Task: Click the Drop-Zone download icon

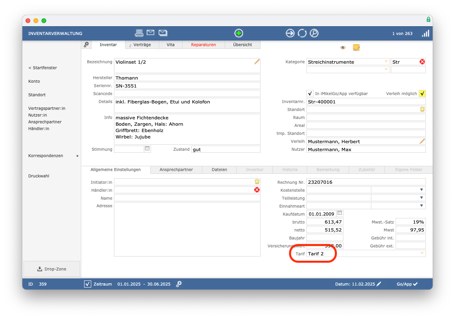Action: 39,269
